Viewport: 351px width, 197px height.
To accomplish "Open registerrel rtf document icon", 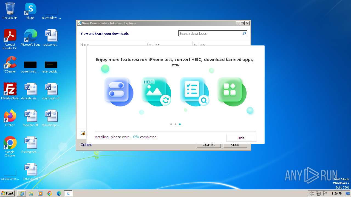I will tap(51, 37).
